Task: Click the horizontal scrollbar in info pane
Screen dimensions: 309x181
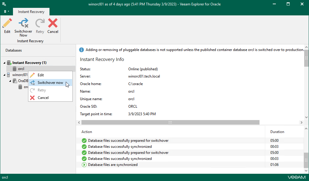Action: click(x=170, y=122)
